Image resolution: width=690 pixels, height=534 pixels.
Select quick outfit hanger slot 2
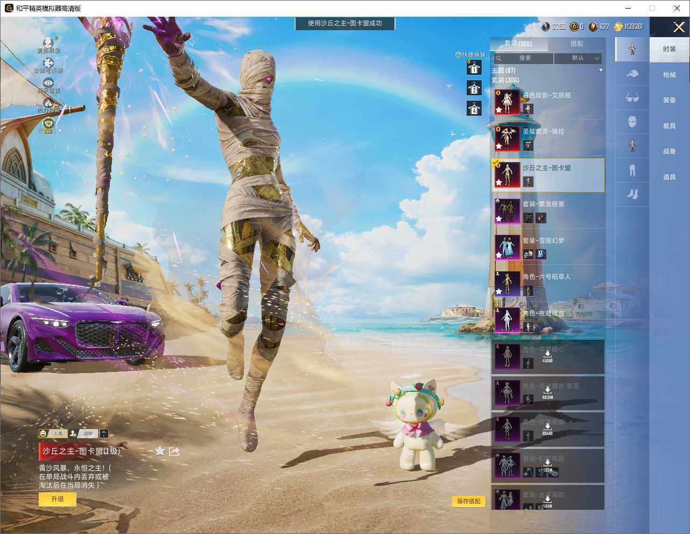point(474,88)
